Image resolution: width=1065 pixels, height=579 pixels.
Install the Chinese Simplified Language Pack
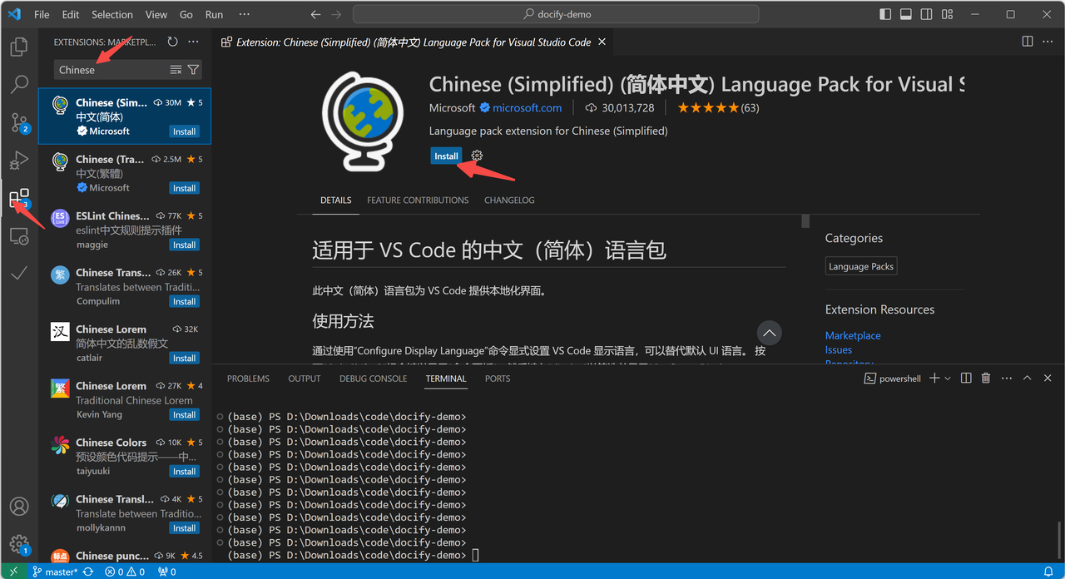click(x=446, y=156)
